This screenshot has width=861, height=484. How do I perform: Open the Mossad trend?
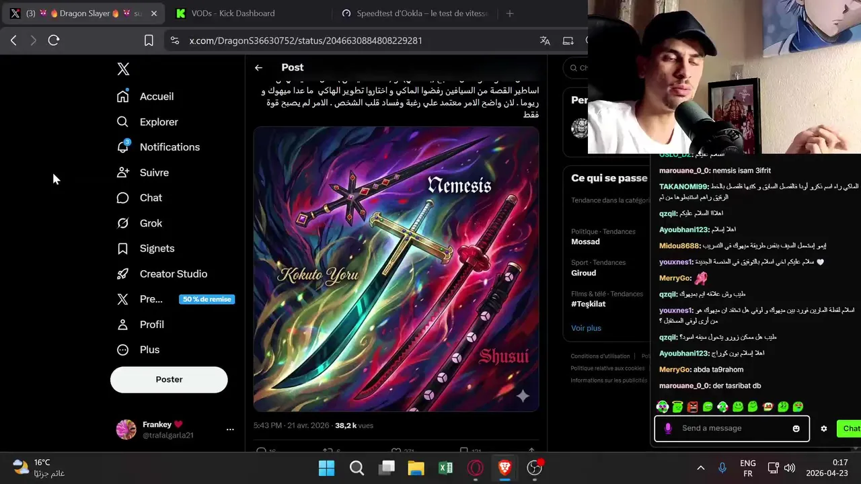click(x=585, y=241)
